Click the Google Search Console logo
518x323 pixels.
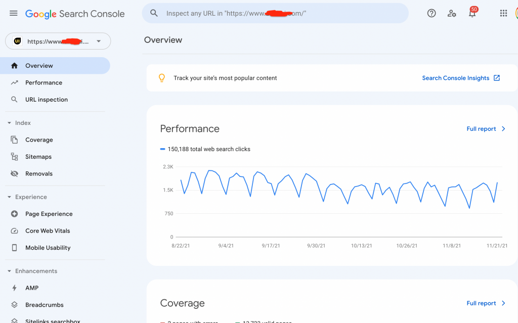coord(75,14)
